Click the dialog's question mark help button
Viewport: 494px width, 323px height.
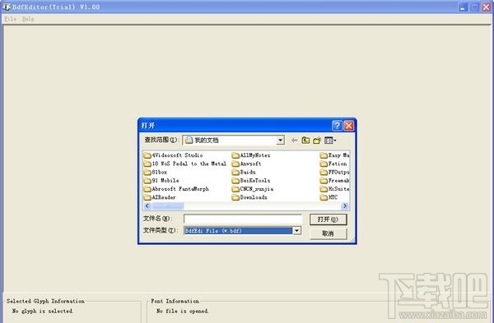pyautogui.click(x=337, y=126)
